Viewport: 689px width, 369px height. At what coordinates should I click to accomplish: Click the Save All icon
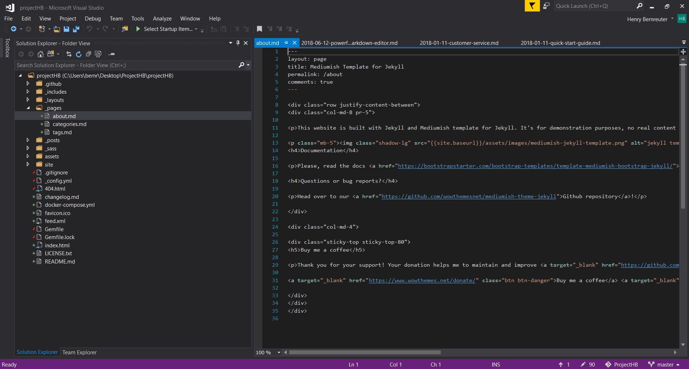76,29
